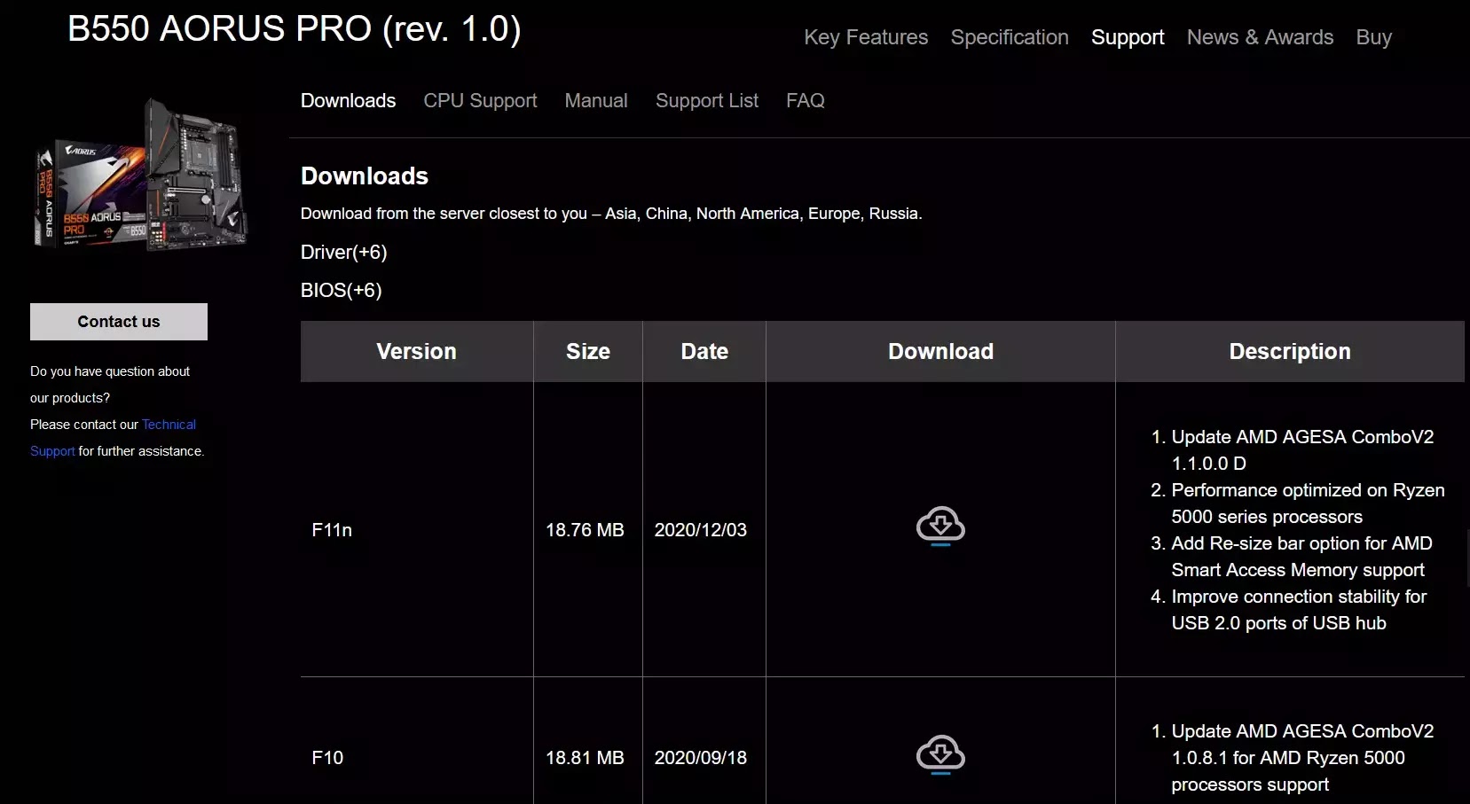Open the Buy tab
Screen dimensions: 1470x804
click(x=1373, y=37)
